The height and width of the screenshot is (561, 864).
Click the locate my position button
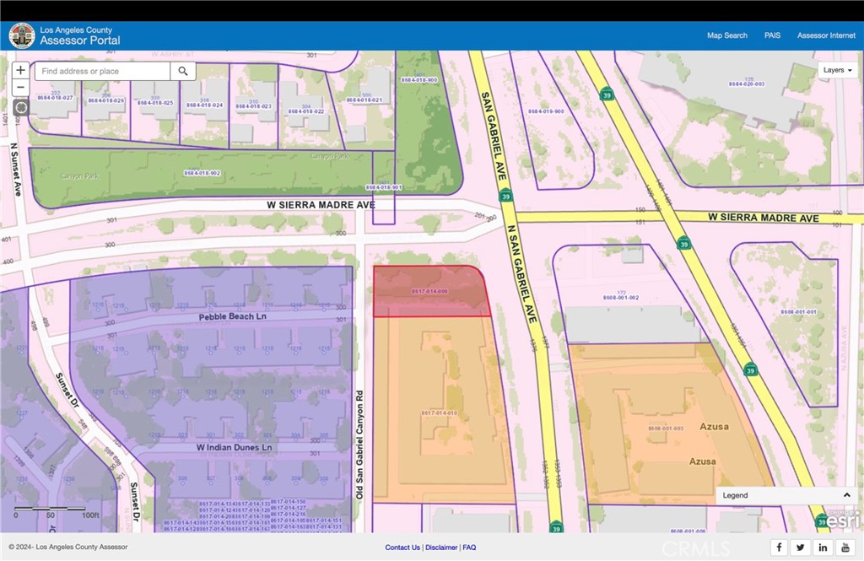pyautogui.click(x=21, y=108)
